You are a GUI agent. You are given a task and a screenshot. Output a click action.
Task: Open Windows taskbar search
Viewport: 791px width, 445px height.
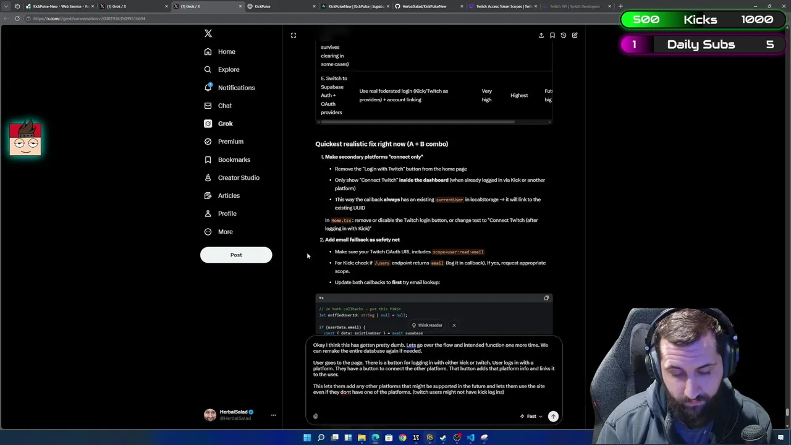pyautogui.click(x=321, y=438)
